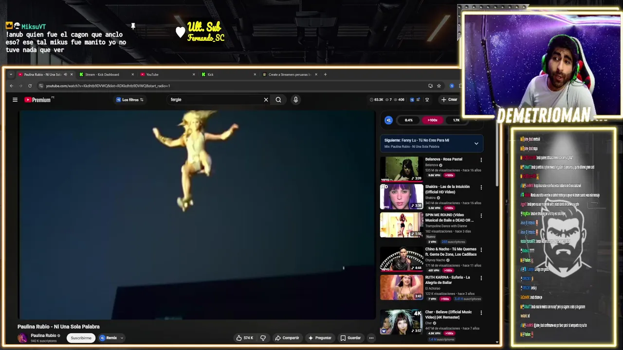Start voice search with microphone icon
Screen dimensions: 623x350
(295, 100)
